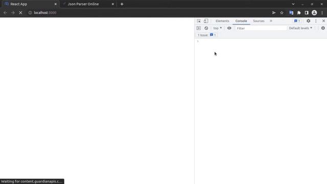Minimize the browser window
327x184 pixels.
tap(302, 4)
